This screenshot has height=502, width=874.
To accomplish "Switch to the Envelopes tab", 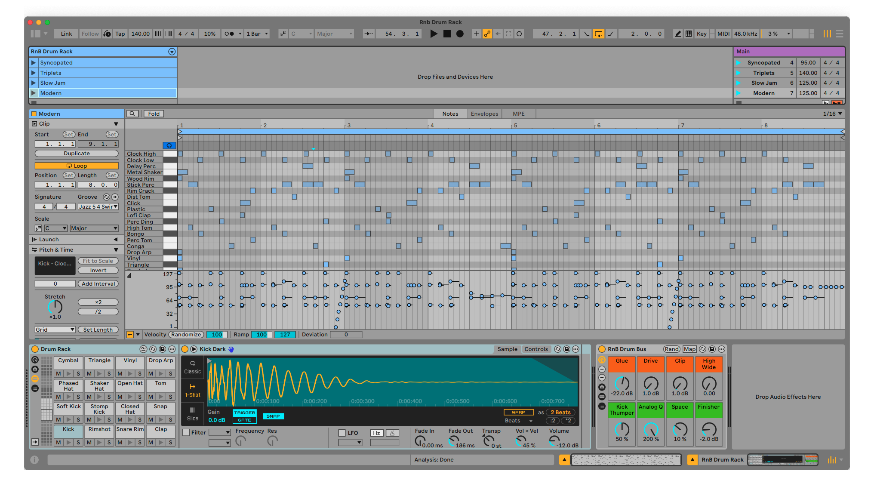I will coord(484,114).
